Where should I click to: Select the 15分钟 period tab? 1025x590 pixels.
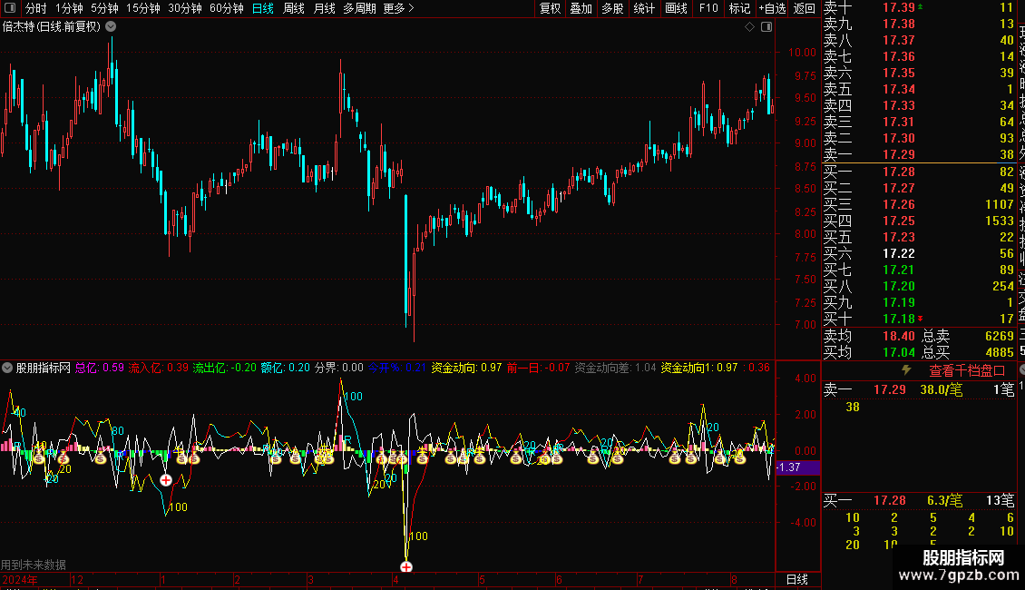tap(142, 8)
